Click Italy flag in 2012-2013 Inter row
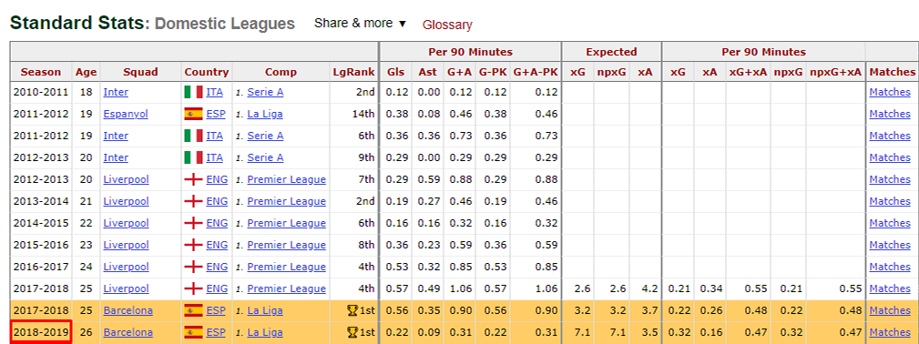Image resolution: width=919 pixels, height=344 pixels. pyautogui.click(x=193, y=157)
